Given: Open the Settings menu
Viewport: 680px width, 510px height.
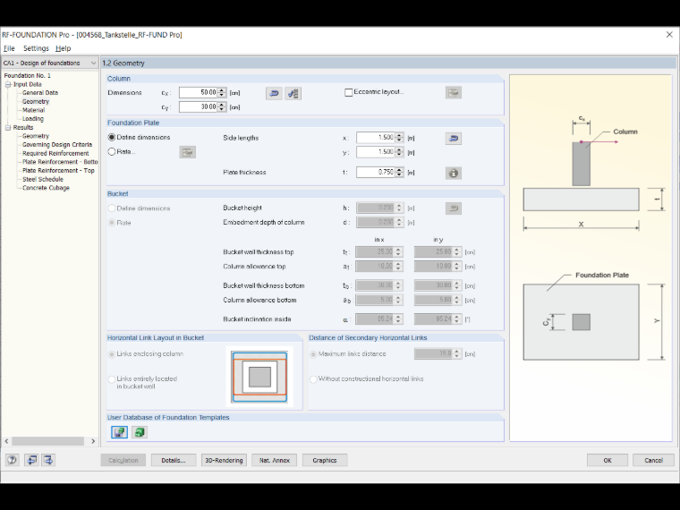Looking at the screenshot, I should click(x=36, y=48).
